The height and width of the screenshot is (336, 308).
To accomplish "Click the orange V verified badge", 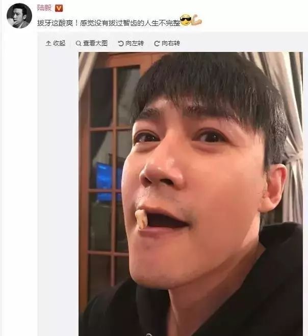I will pos(59,8).
